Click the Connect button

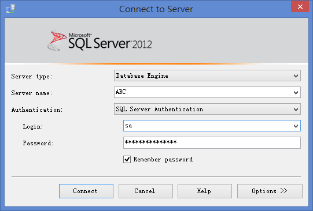point(86,191)
